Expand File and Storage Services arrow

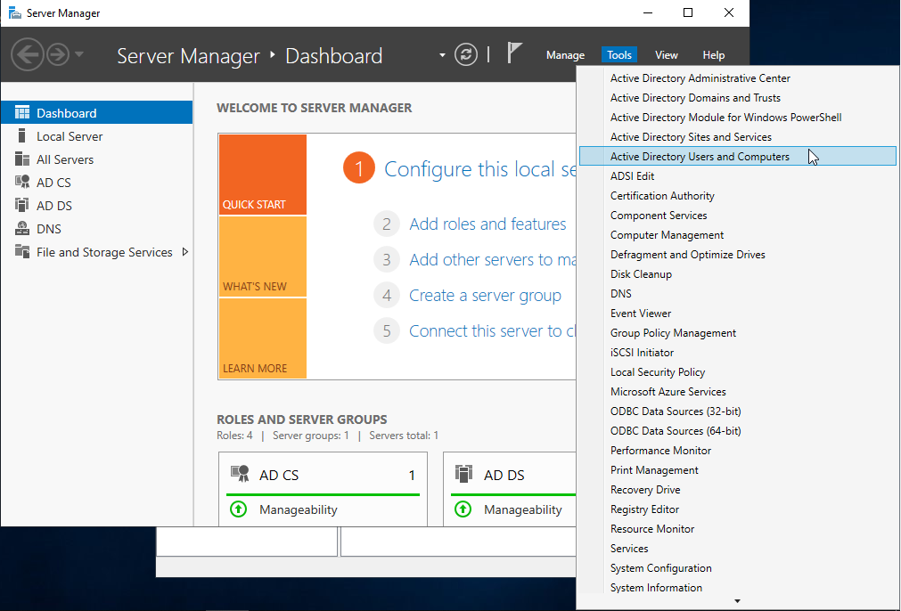[x=185, y=251]
